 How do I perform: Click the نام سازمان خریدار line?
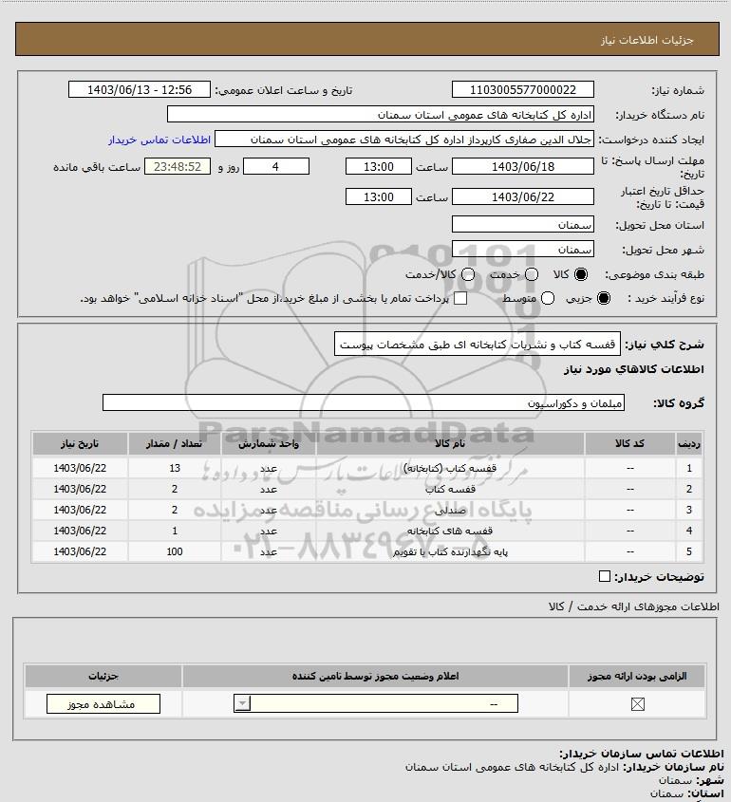pyautogui.click(x=564, y=767)
